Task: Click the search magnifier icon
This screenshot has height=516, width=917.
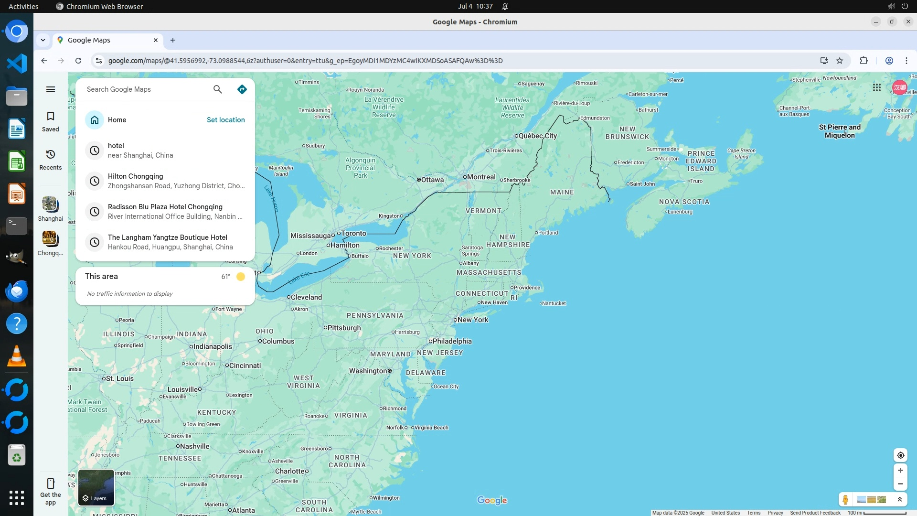Action: tap(218, 89)
